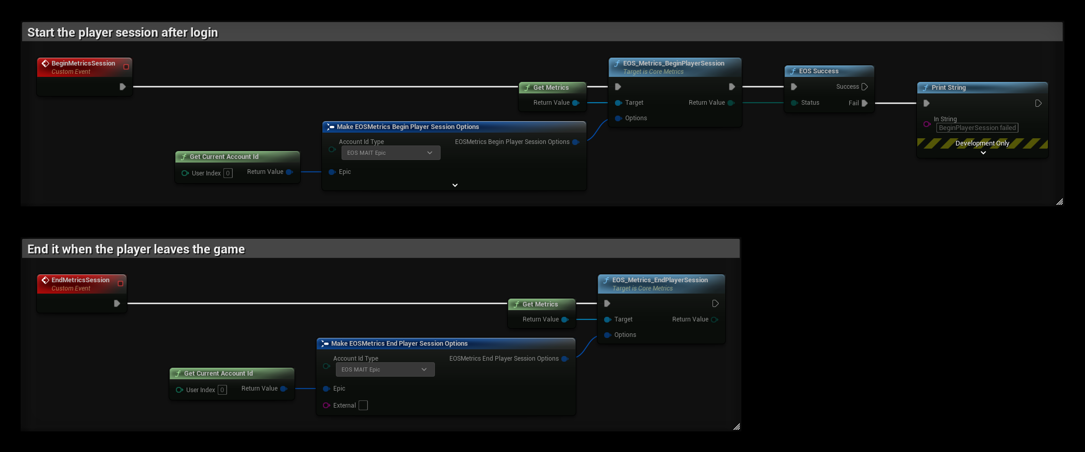1085x452 pixels.
Task: Click the Print String output execution pin
Action: pyautogui.click(x=1039, y=103)
